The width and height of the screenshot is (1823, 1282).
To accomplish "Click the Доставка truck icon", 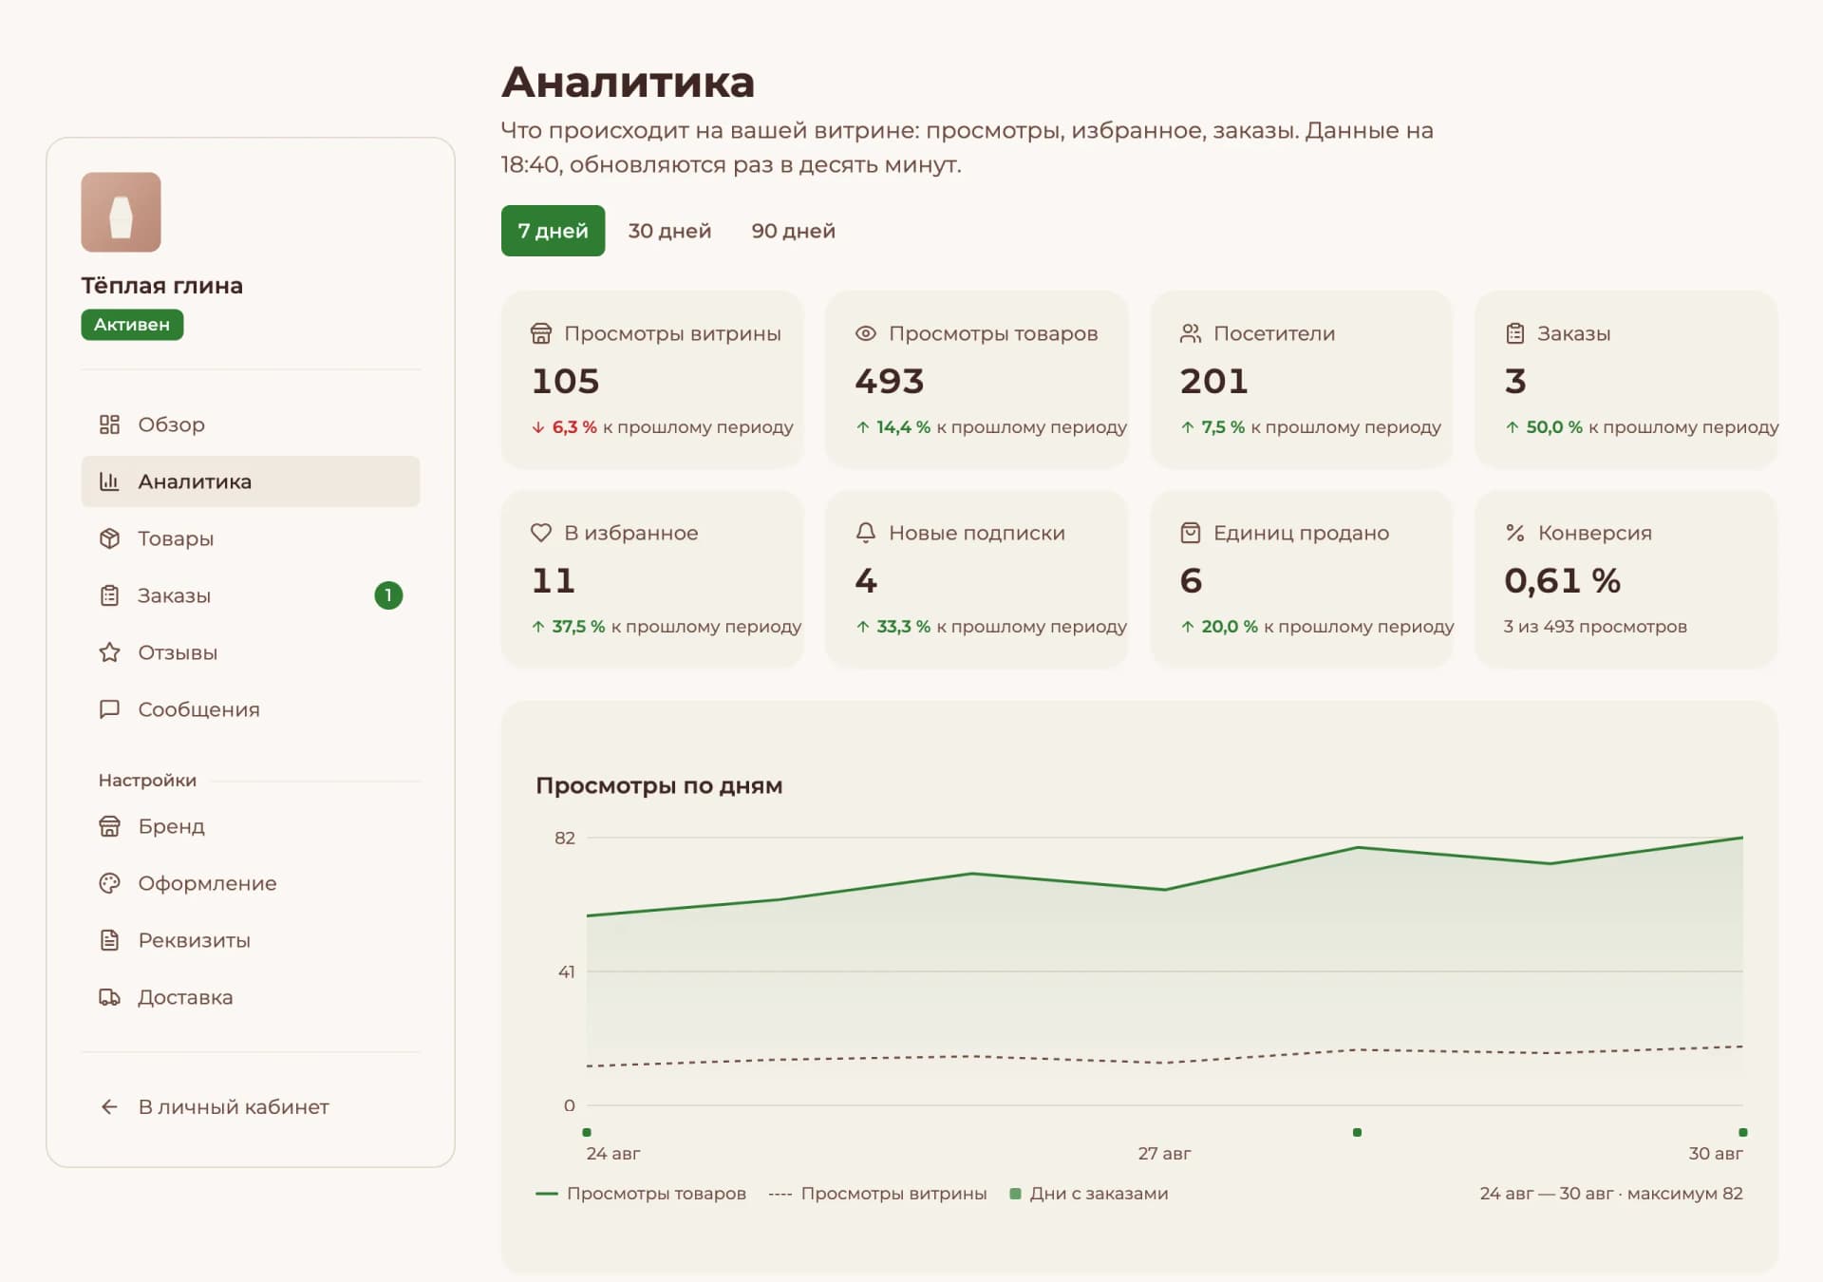I will point(109,997).
